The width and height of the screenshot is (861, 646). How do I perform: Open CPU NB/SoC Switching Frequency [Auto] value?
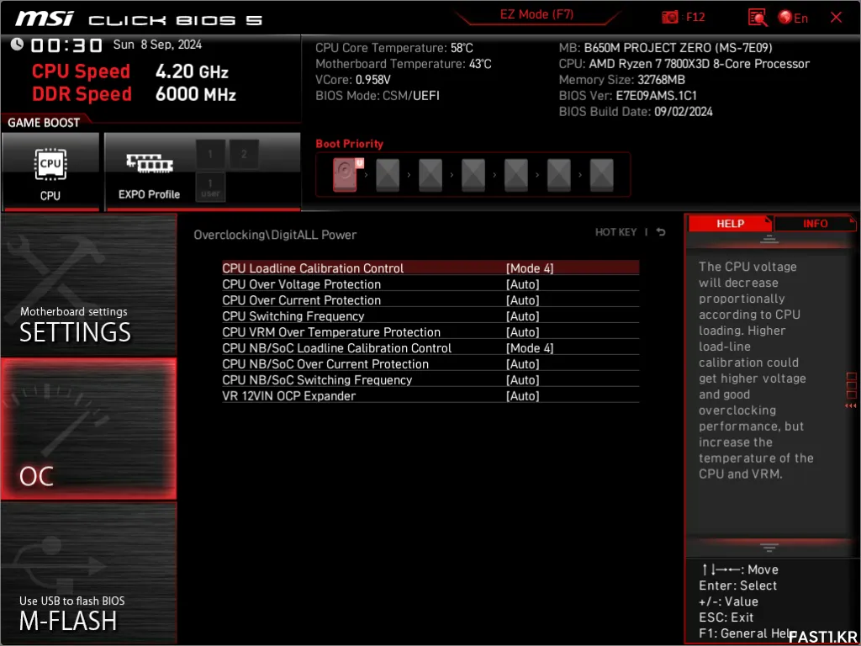[x=522, y=379]
